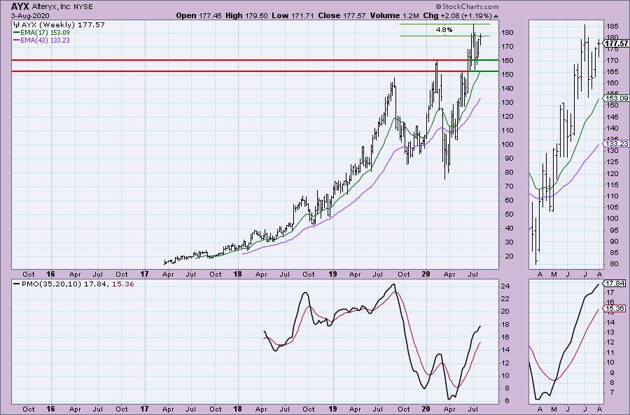Click the boxed 17.84 PMO tag on zoom panel
Viewport: 630px width, 415px height.
coord(615,284)
